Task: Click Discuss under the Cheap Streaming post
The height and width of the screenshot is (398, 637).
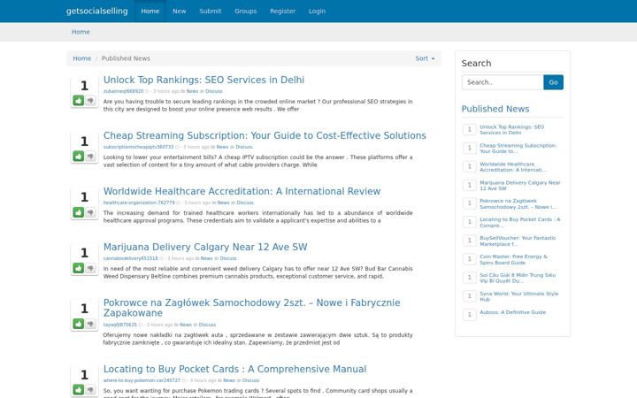Action: coord(244,147)
